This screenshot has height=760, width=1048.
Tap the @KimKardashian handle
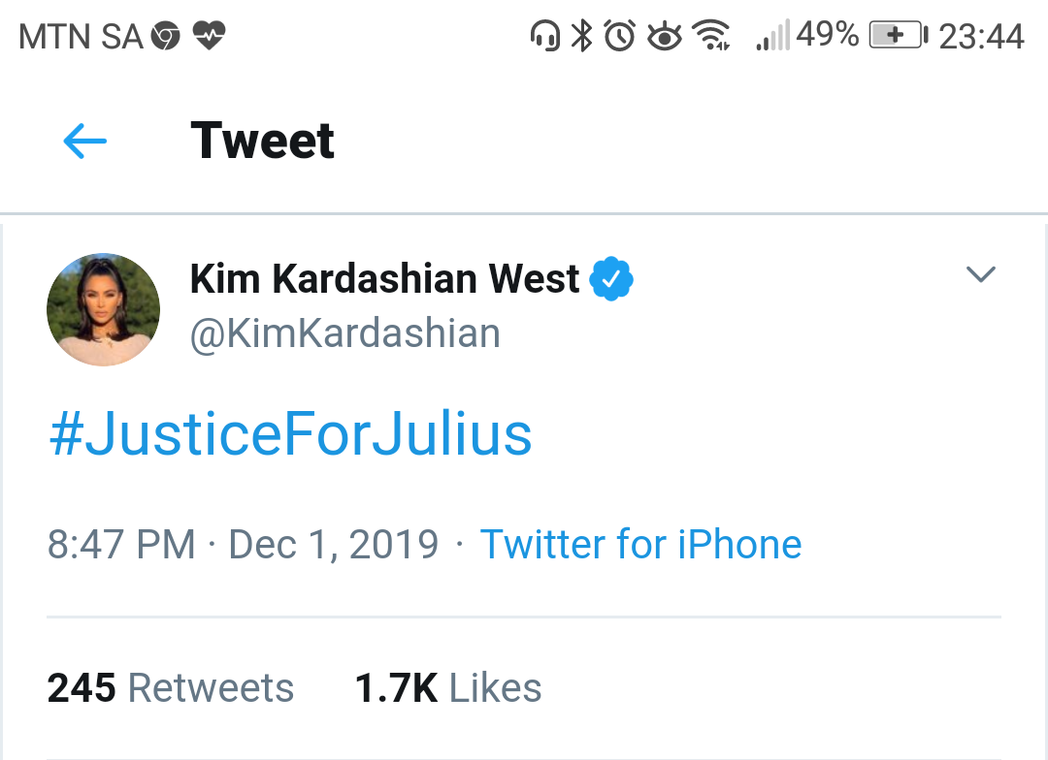(345, 333)
